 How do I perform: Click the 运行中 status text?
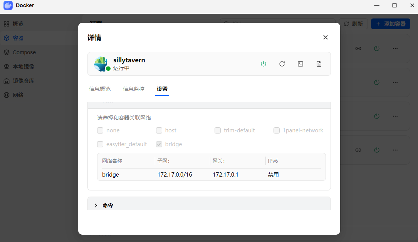coord(121,68)
